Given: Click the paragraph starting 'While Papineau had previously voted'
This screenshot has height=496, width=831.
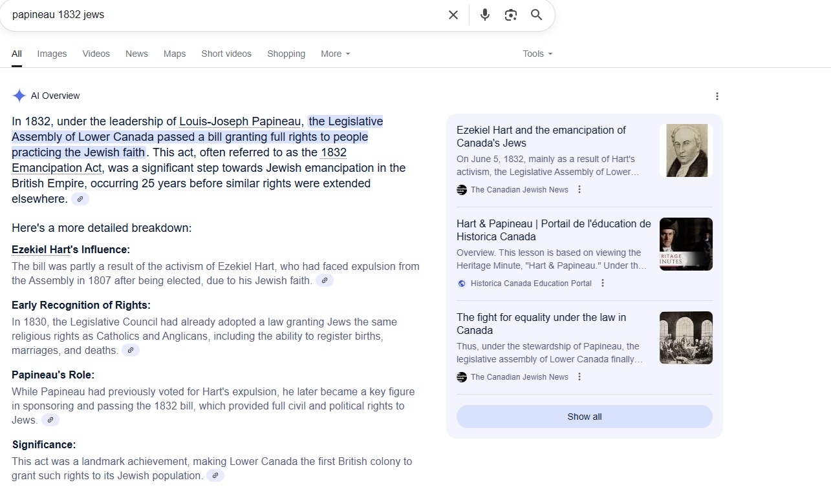Looking at the screenshot, I should [x=213, y=406].
